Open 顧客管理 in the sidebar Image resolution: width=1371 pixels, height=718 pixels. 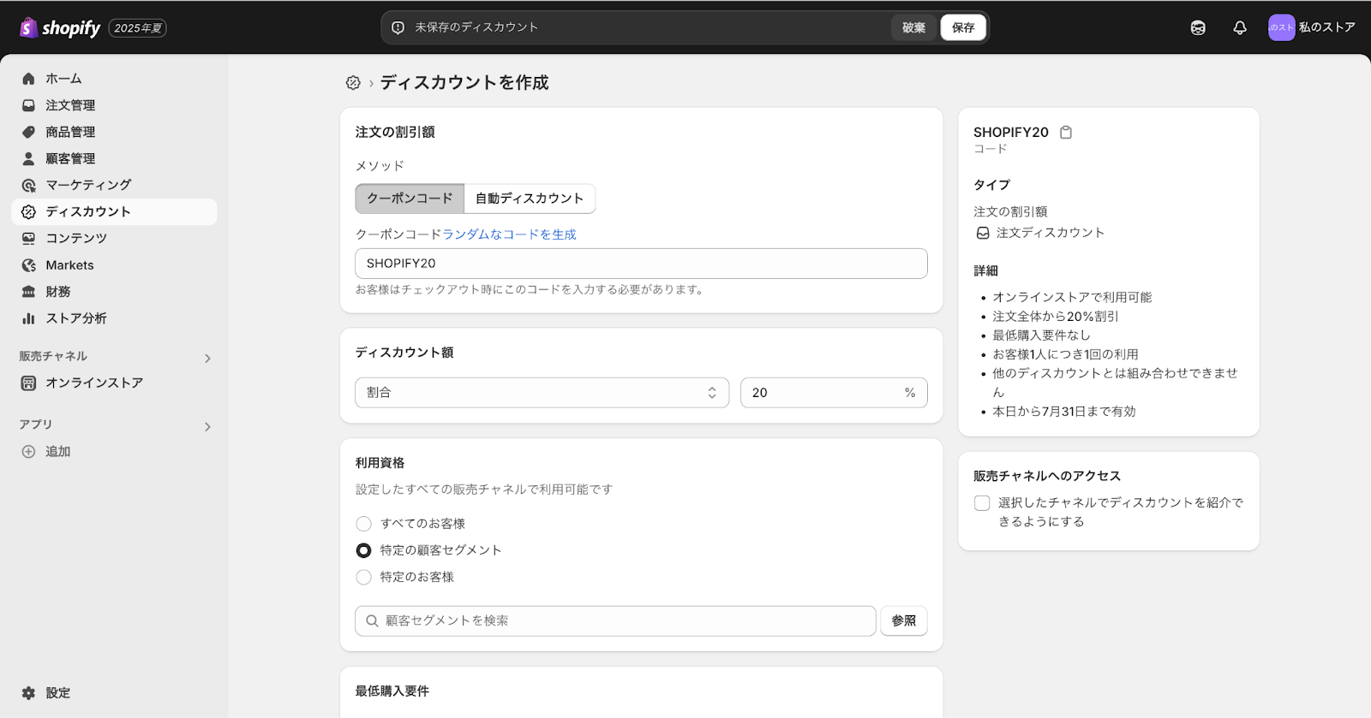[114, 158]
